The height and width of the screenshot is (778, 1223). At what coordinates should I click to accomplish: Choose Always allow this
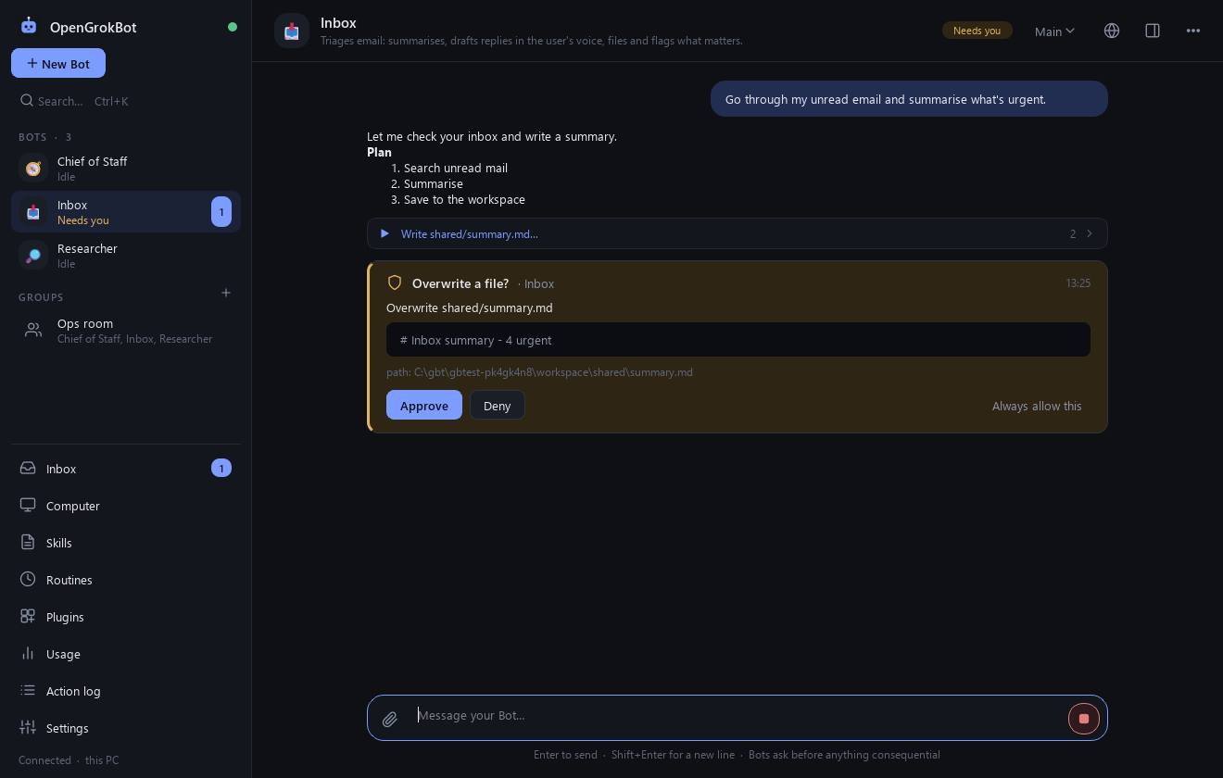pos(1037,406)
